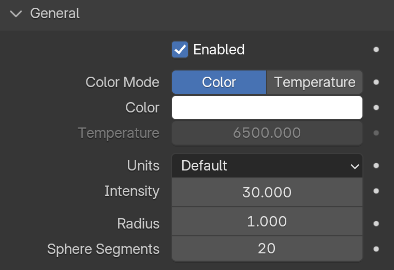The height and width of the screenshot is (270, 394).
Task: Click the General panel header label
Action: 55,13
